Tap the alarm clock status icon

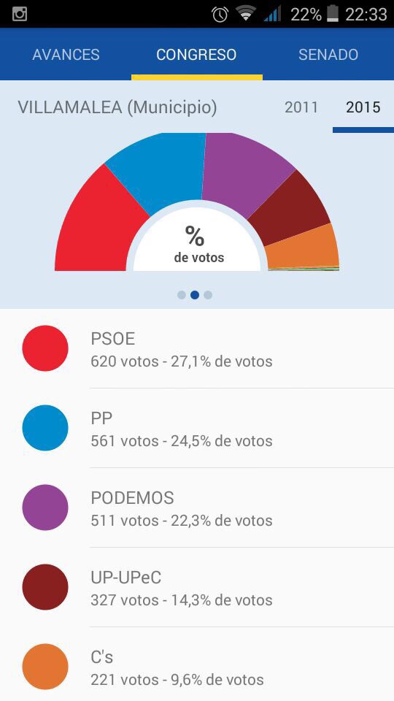click(220, 15)
